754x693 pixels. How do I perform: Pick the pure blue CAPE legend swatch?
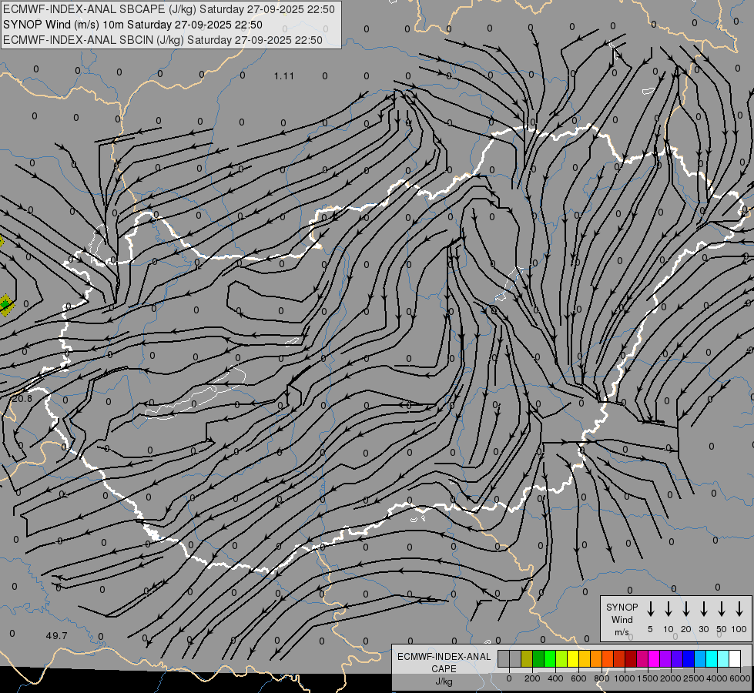[689, 658]
